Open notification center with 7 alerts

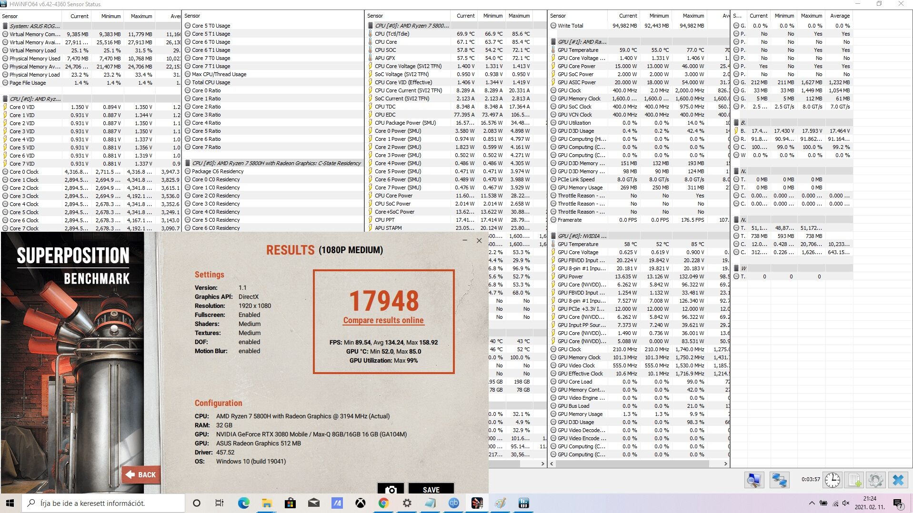898,503
